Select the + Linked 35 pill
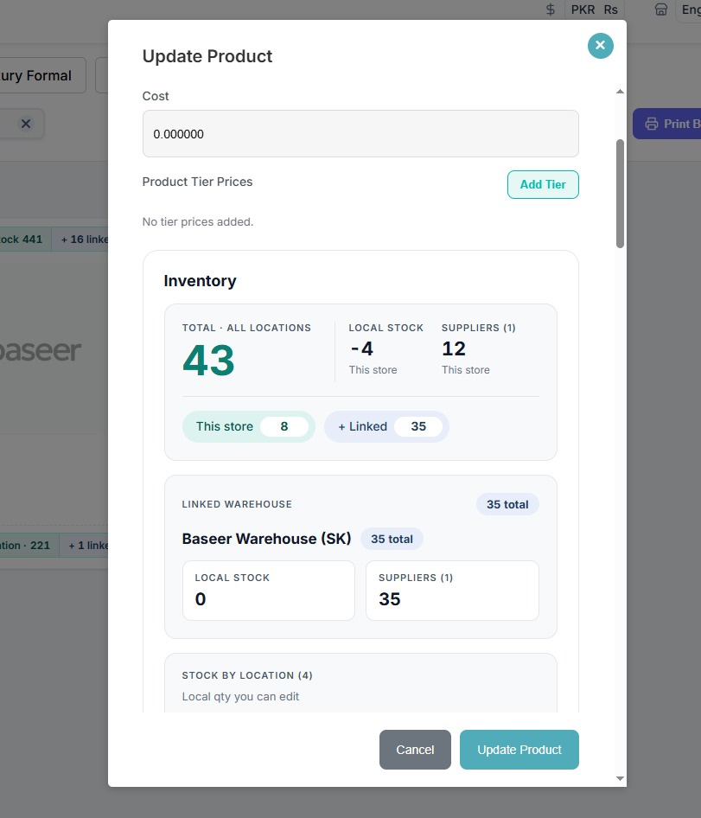 coord(386,426)
